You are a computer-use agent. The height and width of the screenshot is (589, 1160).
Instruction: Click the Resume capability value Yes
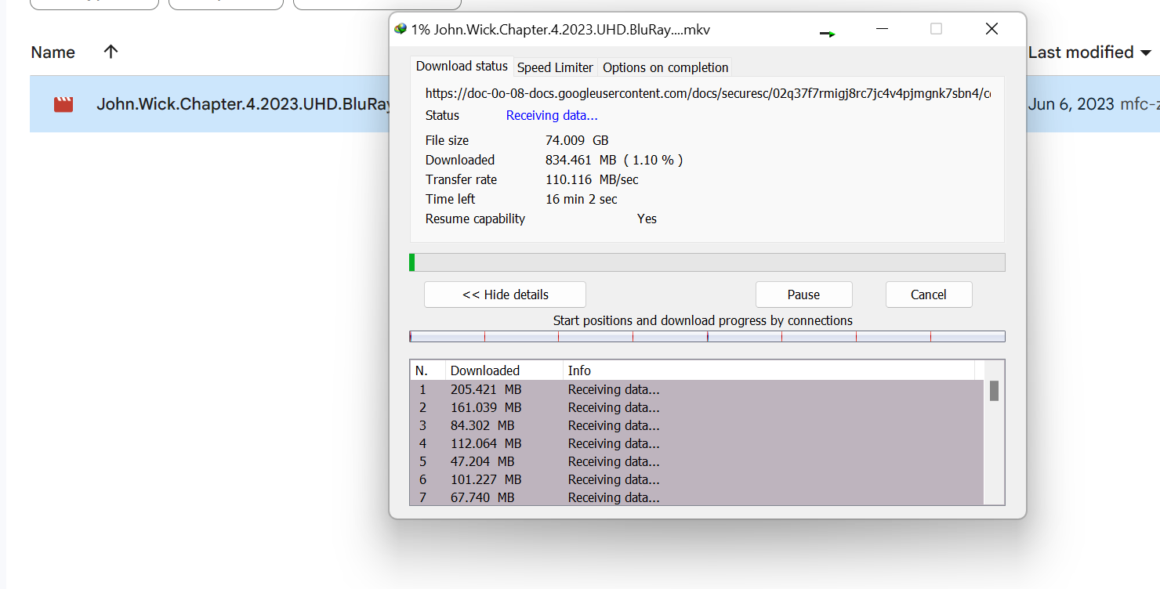(x=647, y=219)
